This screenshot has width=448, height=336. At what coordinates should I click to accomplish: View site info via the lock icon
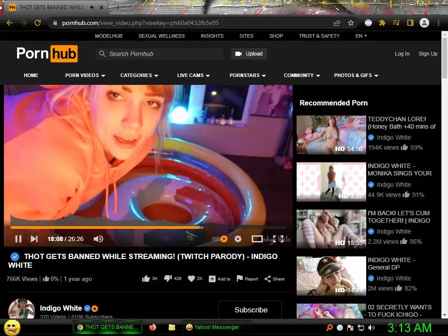55,23
